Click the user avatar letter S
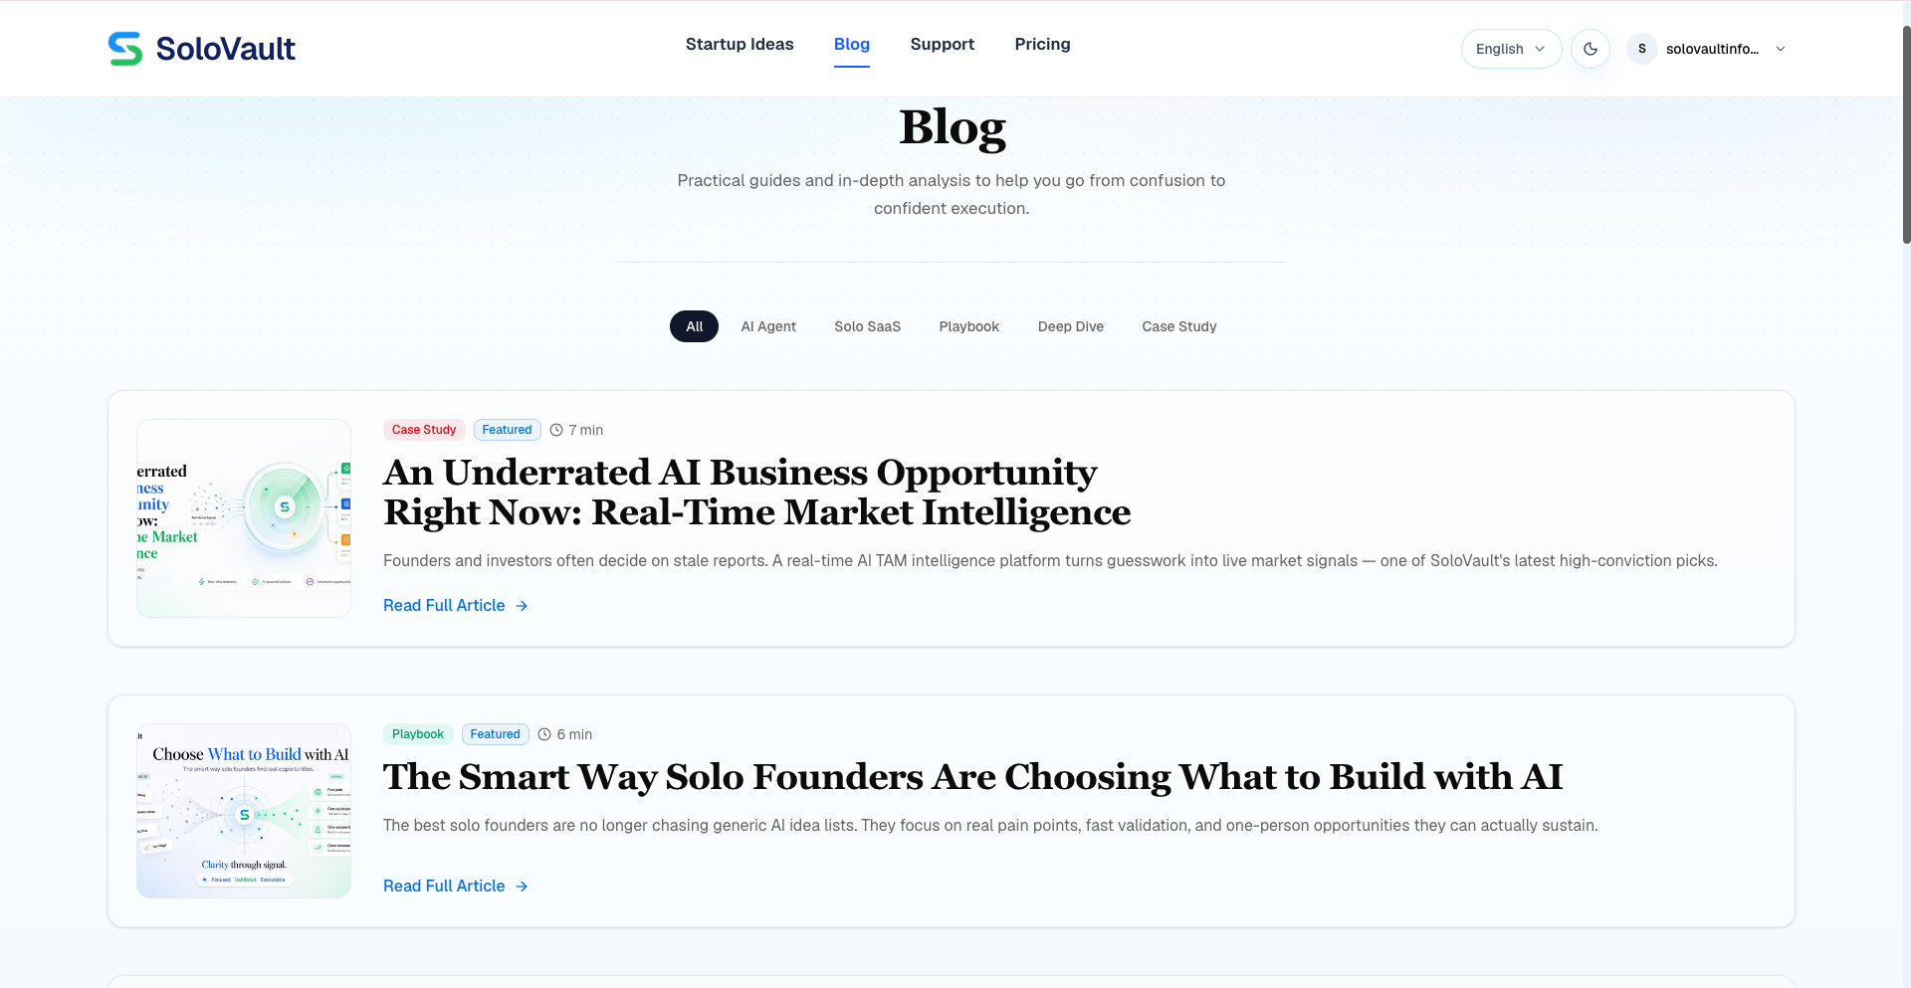Viewport: 1911px width, 988px height. tap(1642, 49)
